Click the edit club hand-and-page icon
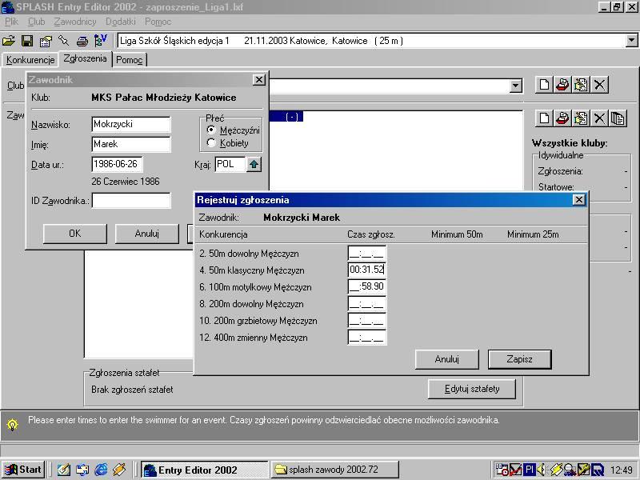 [x=581, y=85]
